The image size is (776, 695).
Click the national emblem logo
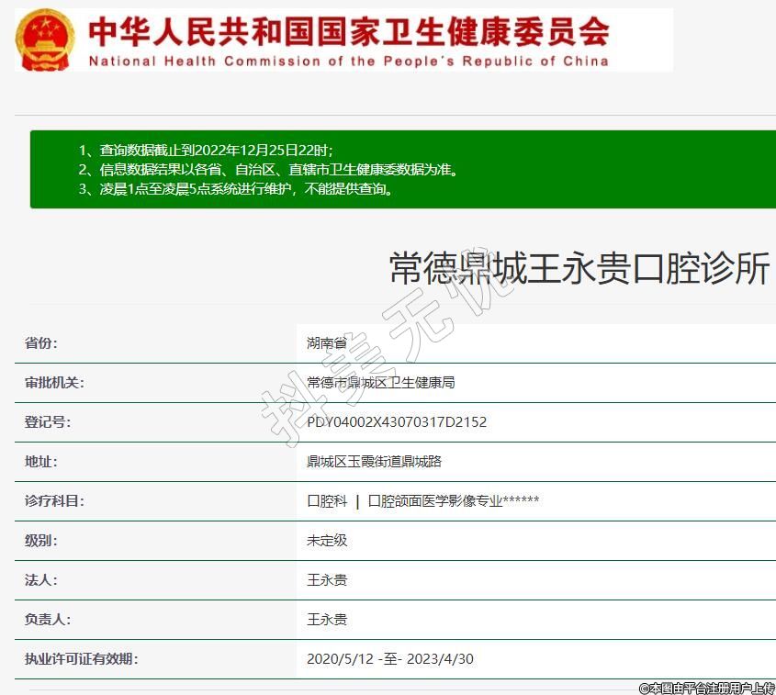pyautogui.click(x=46, y=40)
